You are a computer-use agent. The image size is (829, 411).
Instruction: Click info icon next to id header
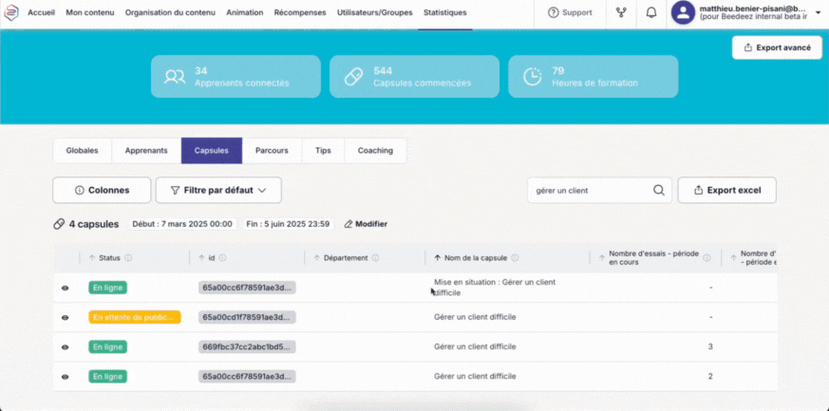(222, 257)
